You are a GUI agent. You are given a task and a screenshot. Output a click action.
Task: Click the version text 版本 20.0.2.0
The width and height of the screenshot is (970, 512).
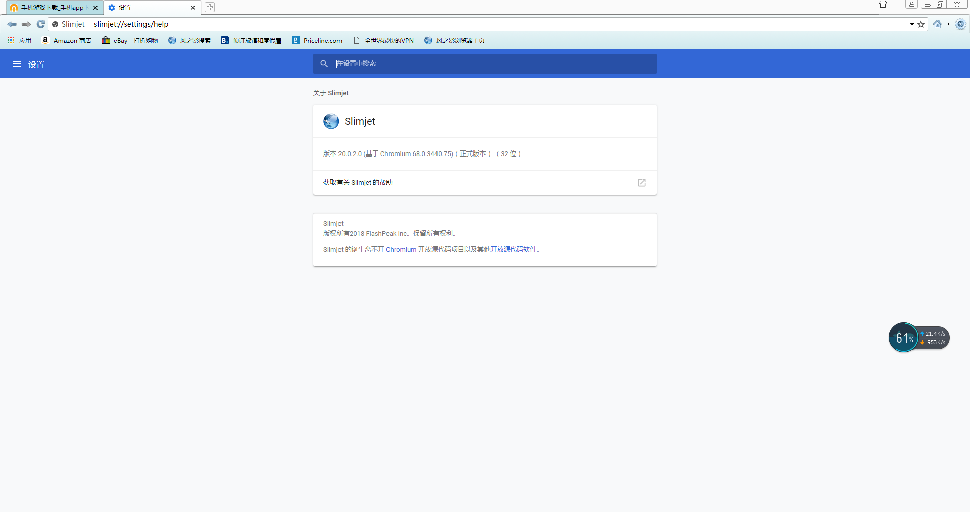click(343, 154)
